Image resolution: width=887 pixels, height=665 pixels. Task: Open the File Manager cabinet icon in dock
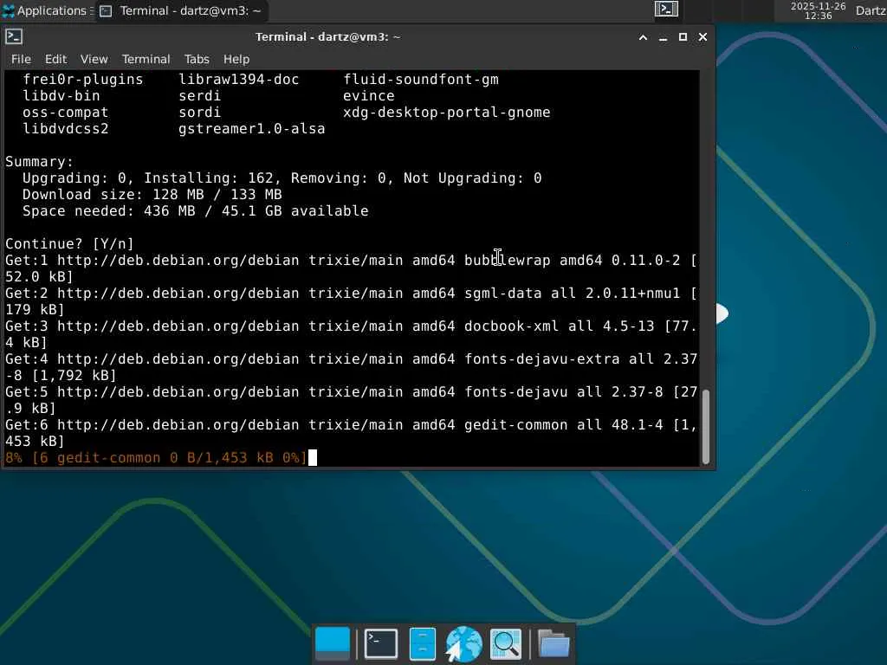[x=422, y=643]
